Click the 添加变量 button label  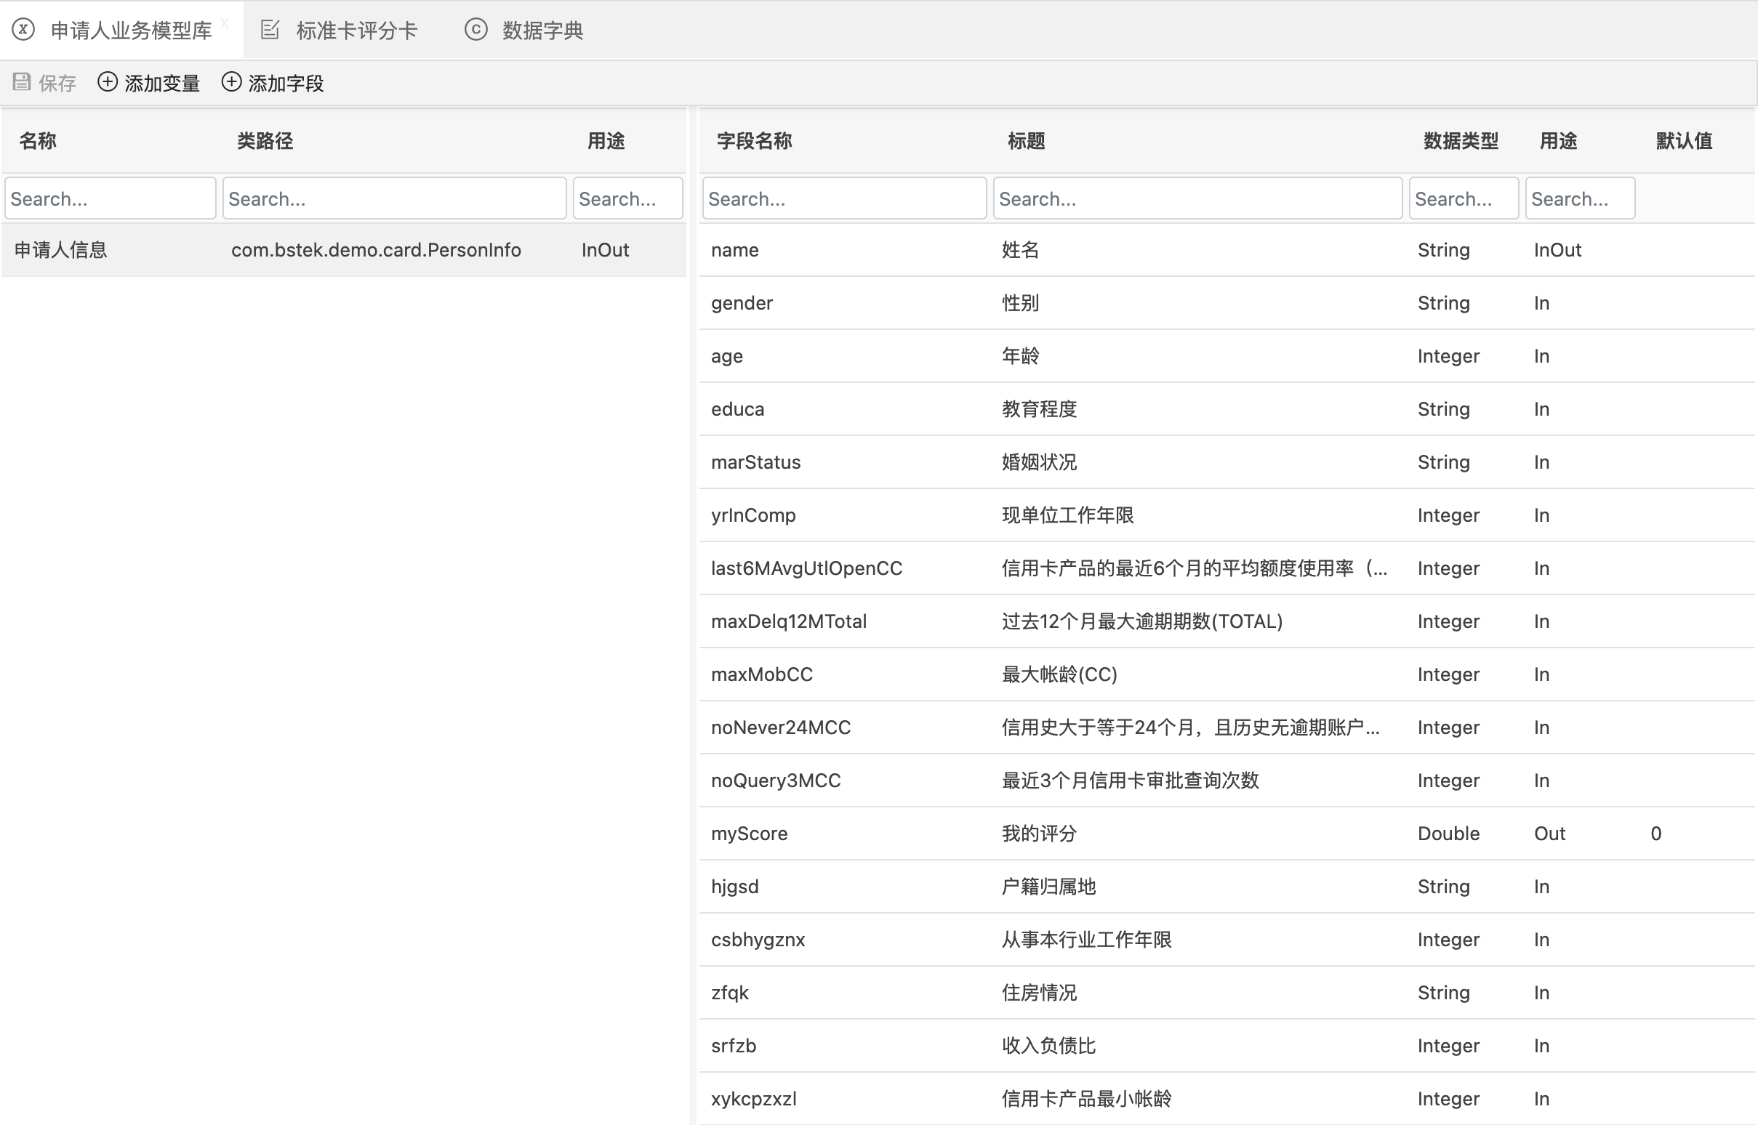pyautogui.click(x=161, y=84)
